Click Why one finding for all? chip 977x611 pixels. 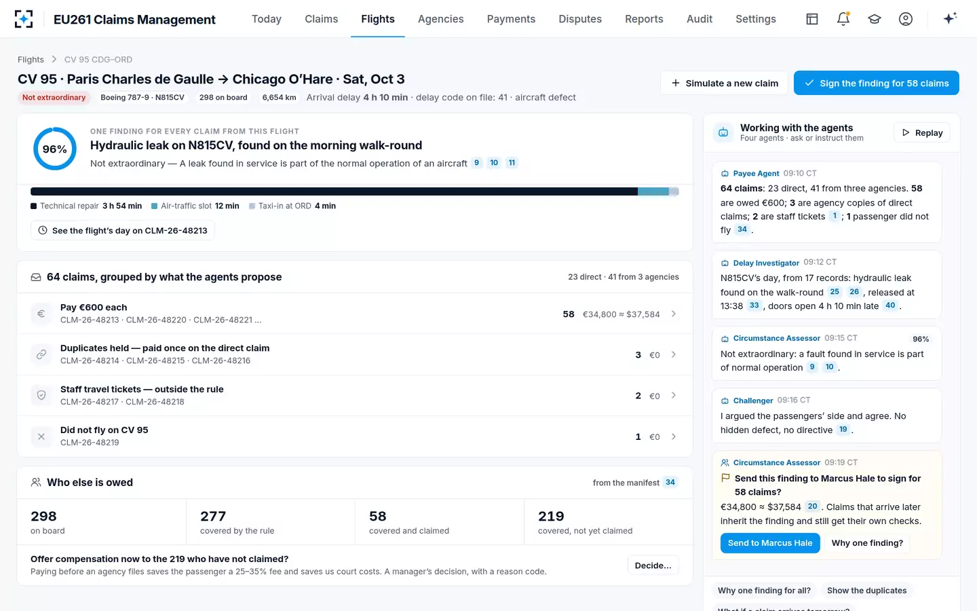click(x=764, y=591)
